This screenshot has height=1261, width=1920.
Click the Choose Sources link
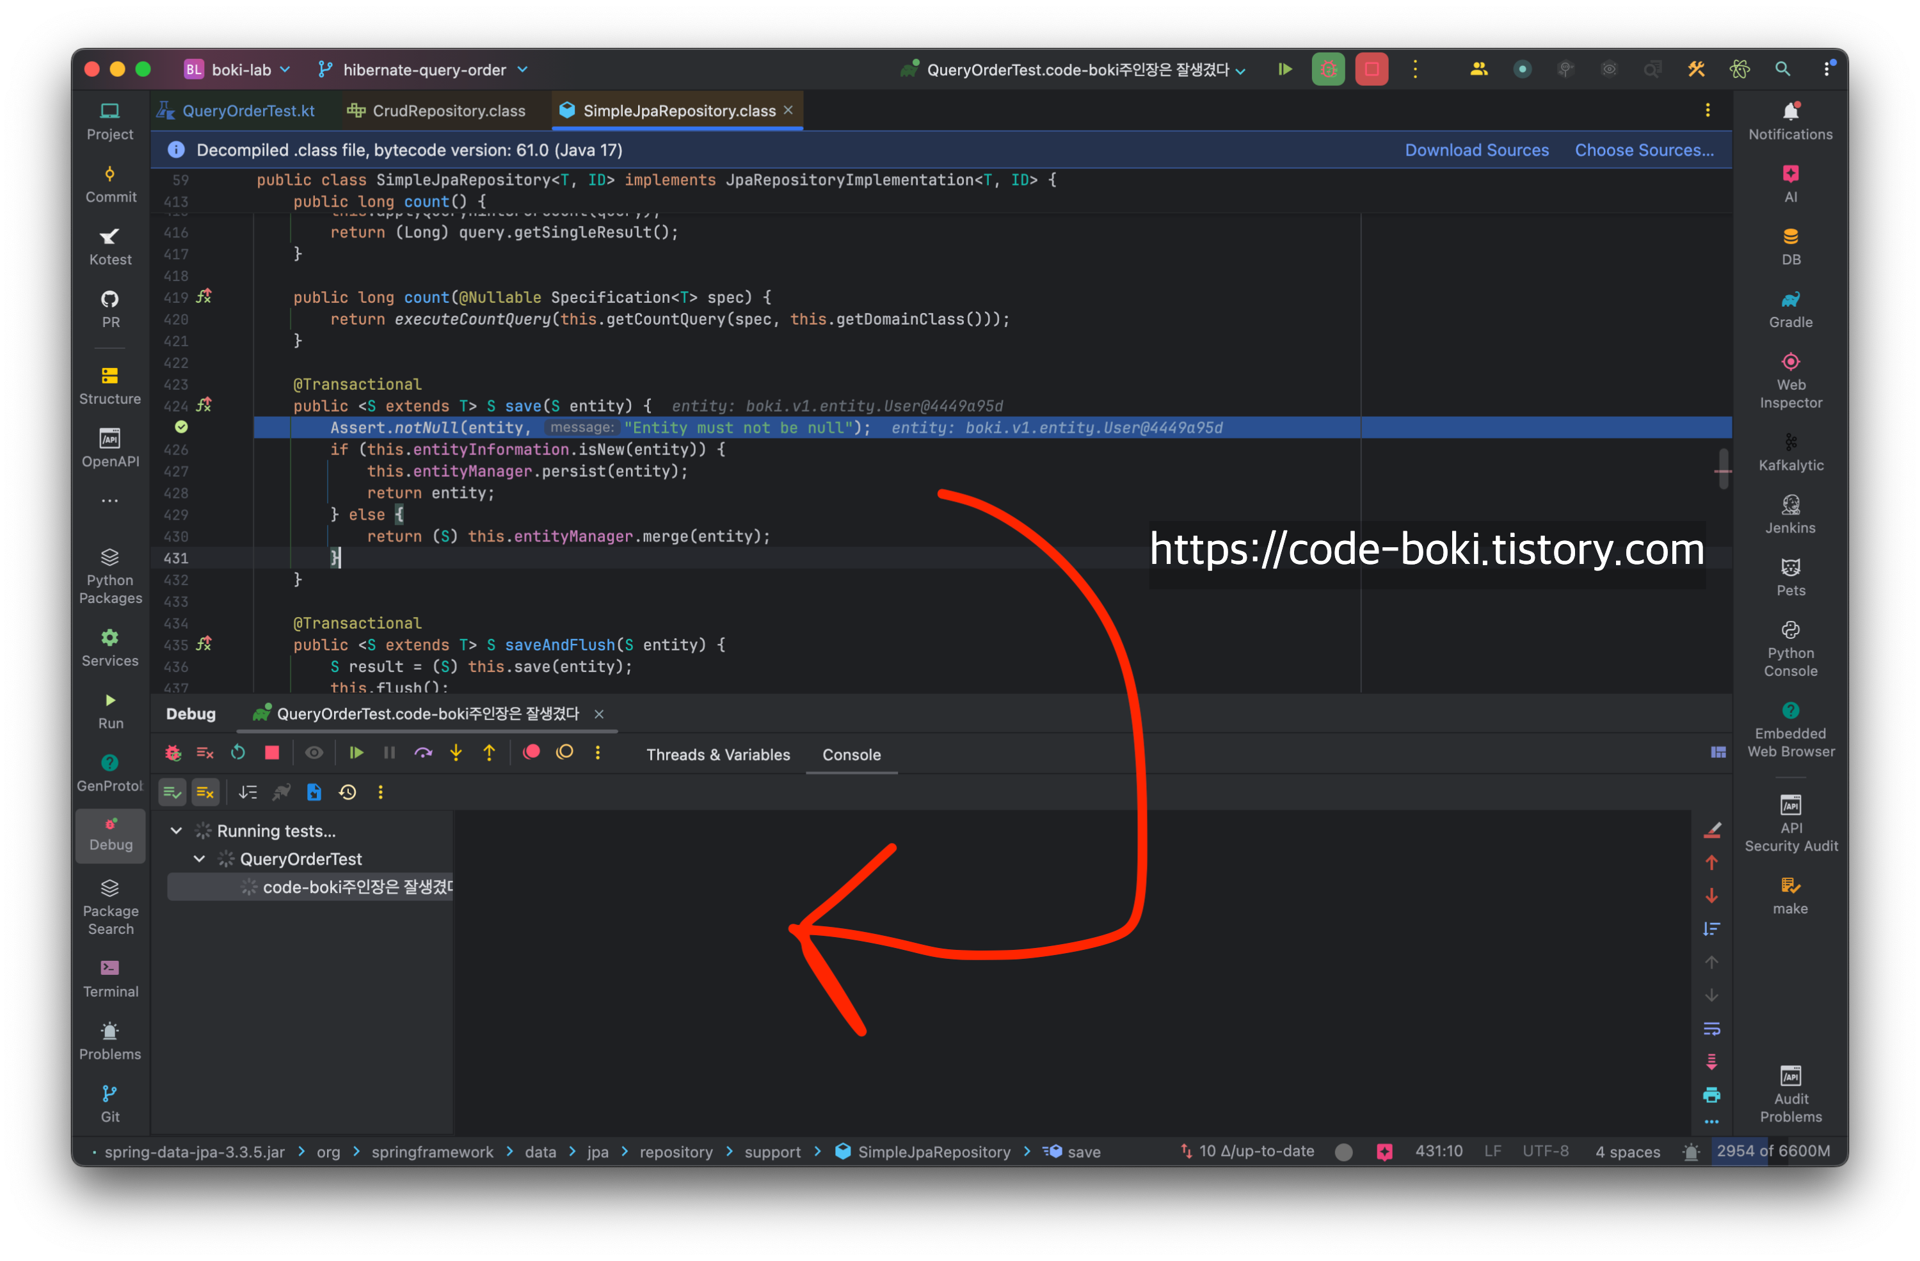[x=1644, y=150]
